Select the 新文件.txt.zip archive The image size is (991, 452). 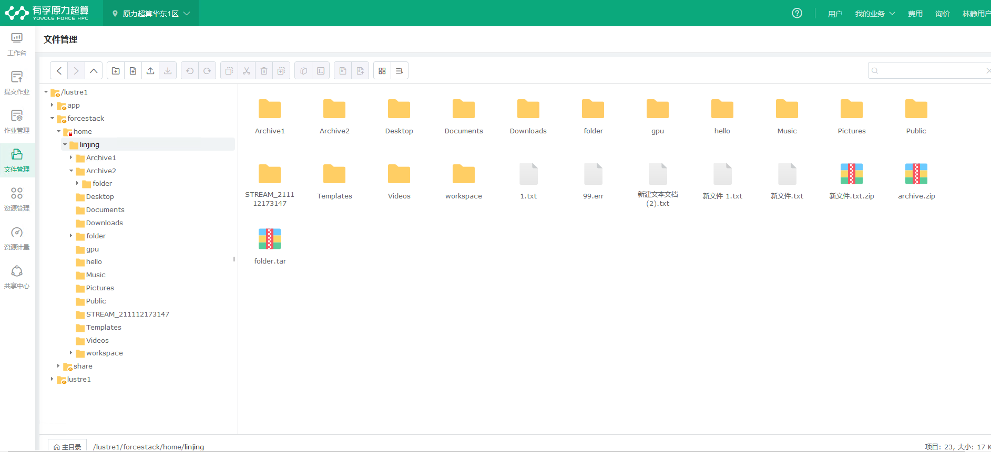point(851,182)
